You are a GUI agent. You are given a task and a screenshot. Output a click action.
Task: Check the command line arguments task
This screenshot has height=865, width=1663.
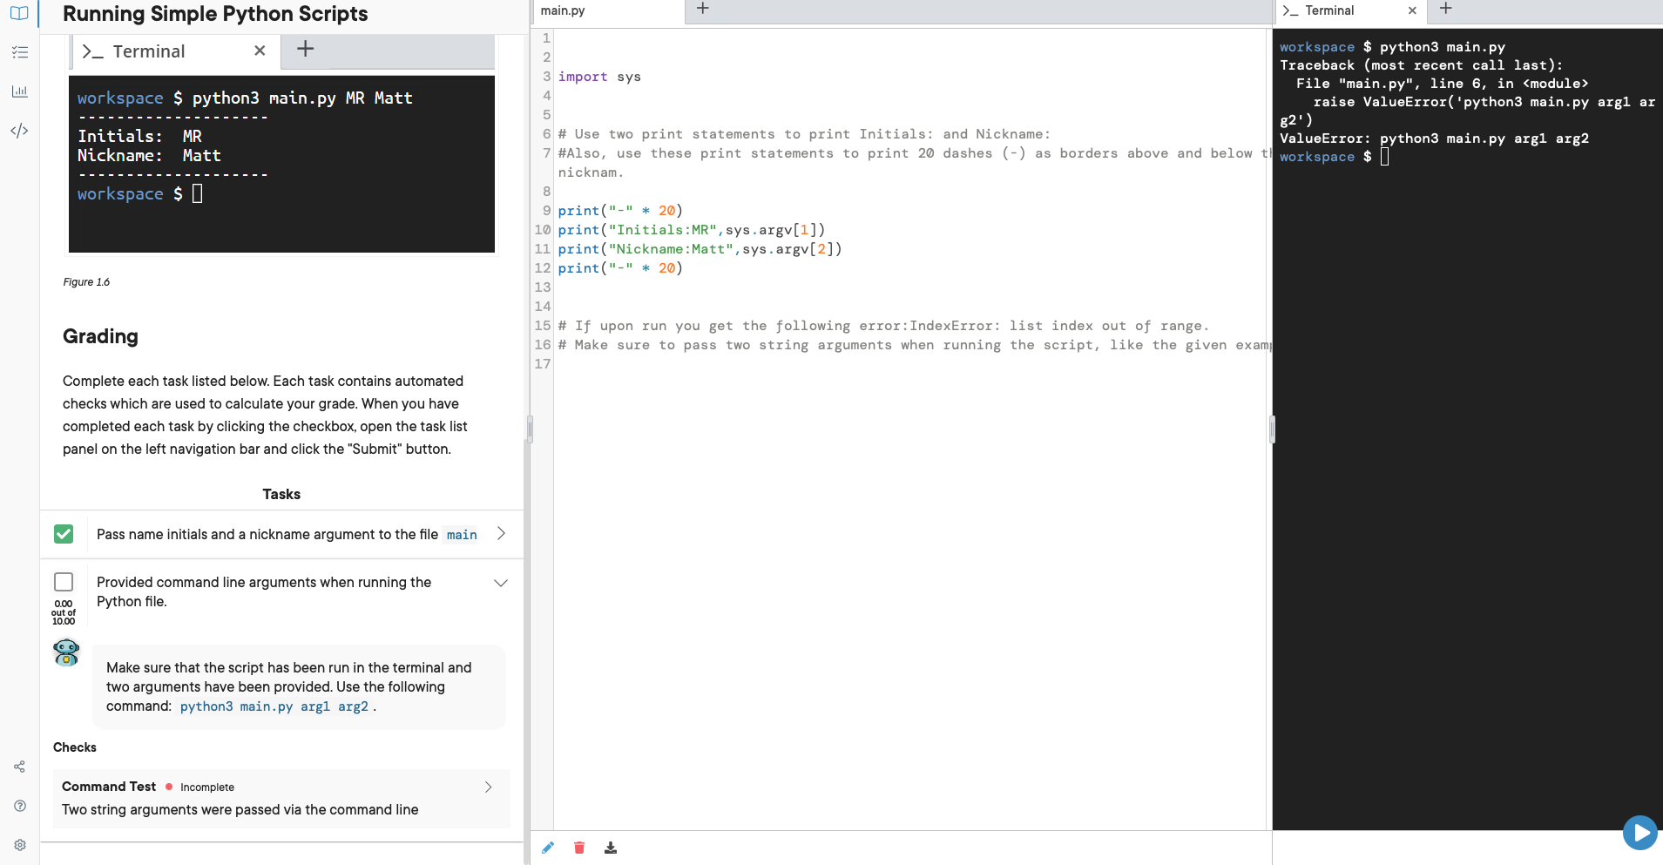[x=63, y=581]
